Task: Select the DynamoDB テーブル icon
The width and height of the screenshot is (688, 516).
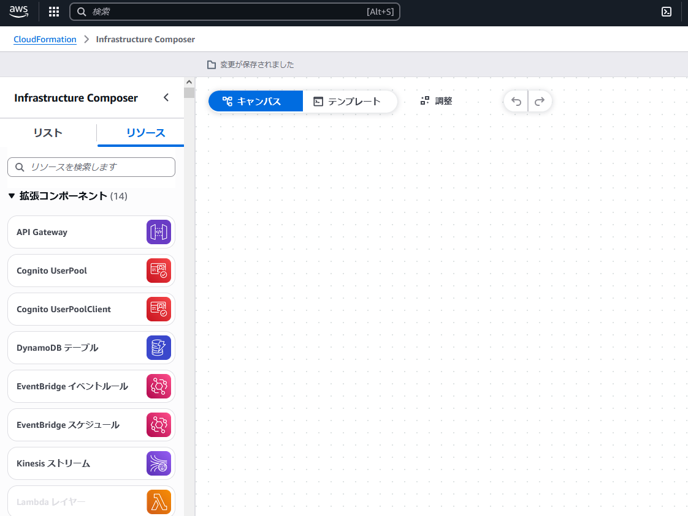Action: [x=159, y=348]
